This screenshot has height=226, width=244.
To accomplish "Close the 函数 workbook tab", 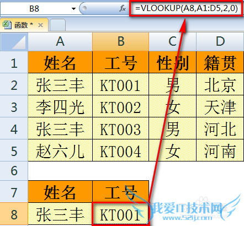I will (40, 25).
